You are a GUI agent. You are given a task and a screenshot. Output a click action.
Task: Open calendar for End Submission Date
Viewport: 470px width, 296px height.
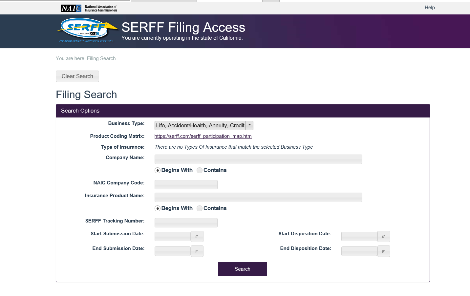(197, 251)
